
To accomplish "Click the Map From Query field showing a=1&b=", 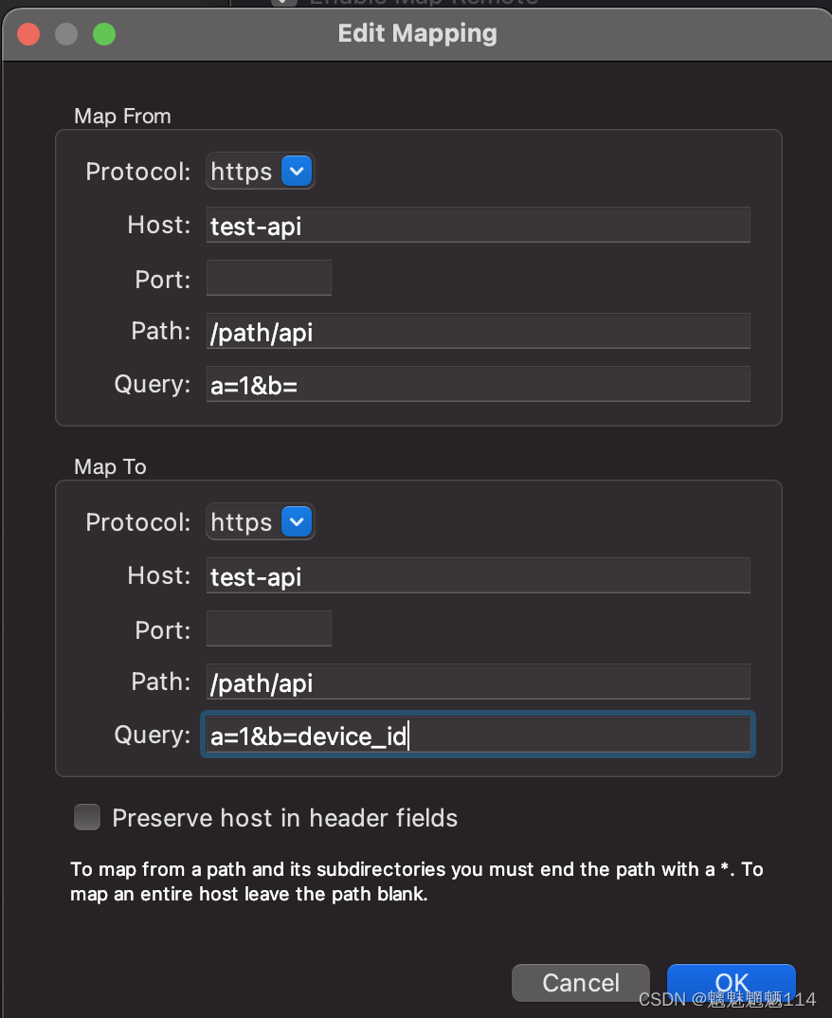I will [477, 384].
